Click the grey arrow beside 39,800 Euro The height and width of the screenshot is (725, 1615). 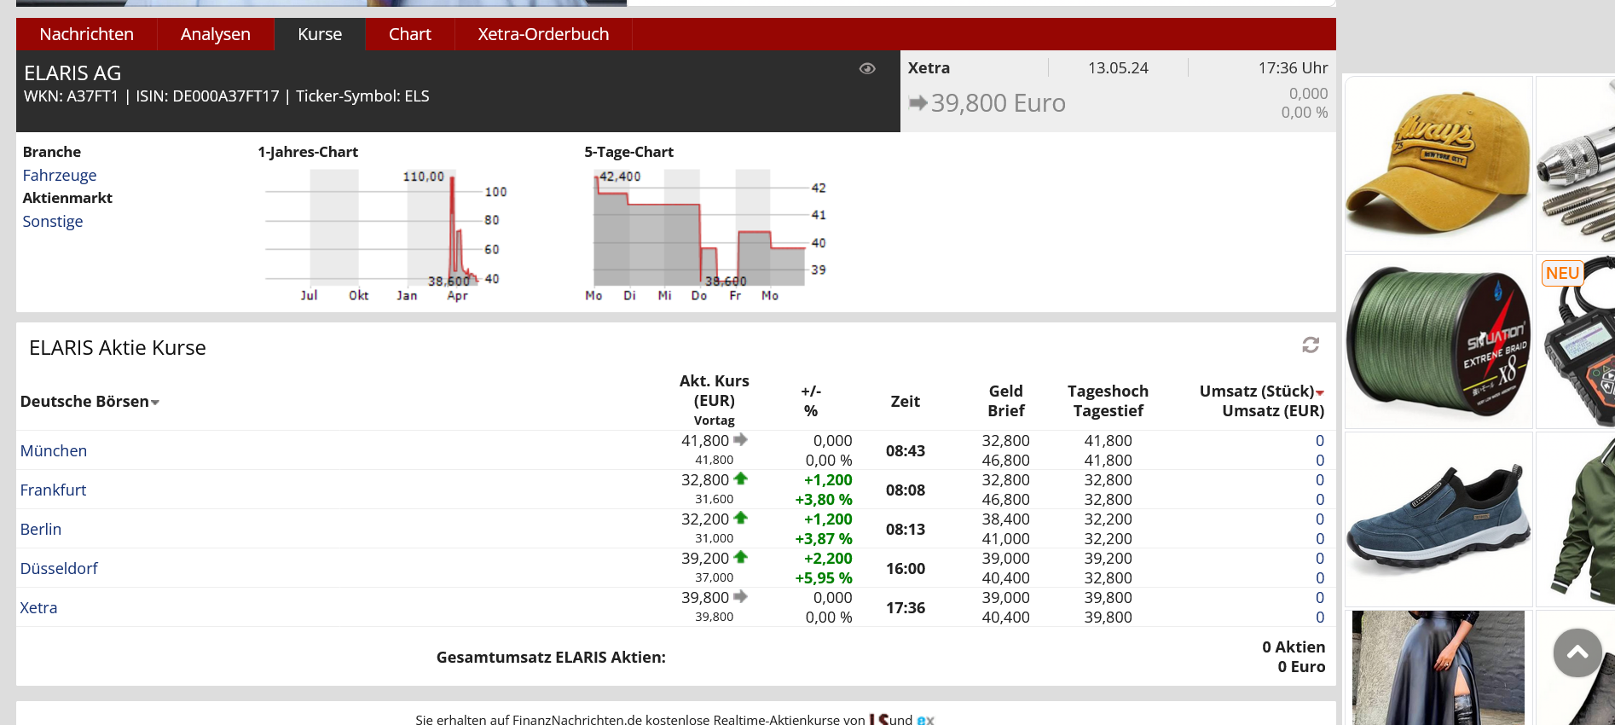coord(917,103)
